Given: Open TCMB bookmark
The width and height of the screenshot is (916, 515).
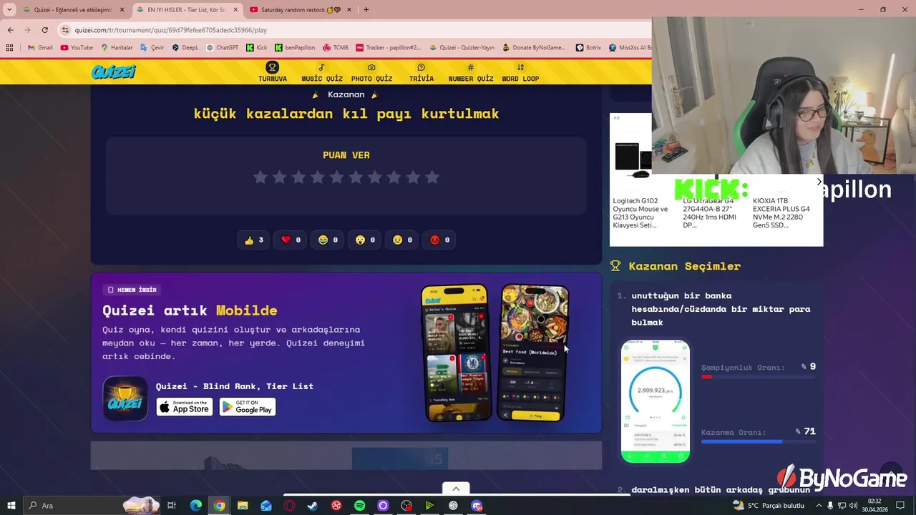Looking at the screenshot, I should (x=335, y=48).
